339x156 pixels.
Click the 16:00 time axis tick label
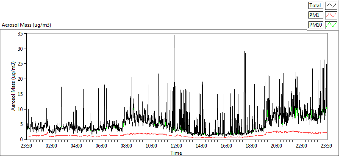point(226,146)
